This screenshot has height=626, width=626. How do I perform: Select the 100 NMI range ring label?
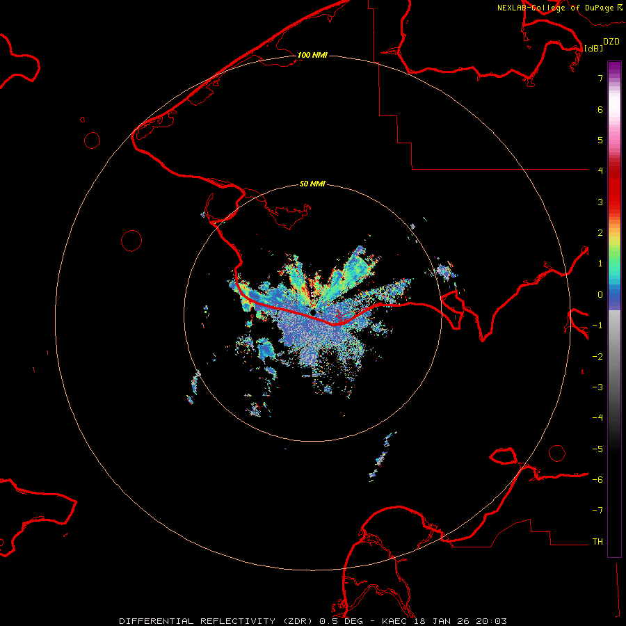tap(312, 55)
